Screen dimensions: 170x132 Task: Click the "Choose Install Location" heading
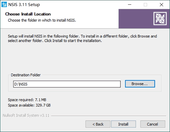[28, 14]
